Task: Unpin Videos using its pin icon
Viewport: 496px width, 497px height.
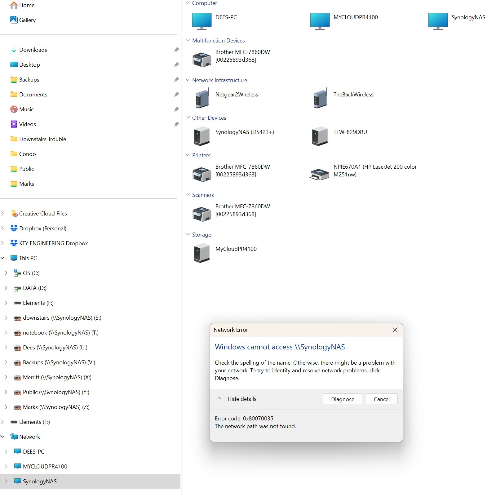Action: (176, 124)
